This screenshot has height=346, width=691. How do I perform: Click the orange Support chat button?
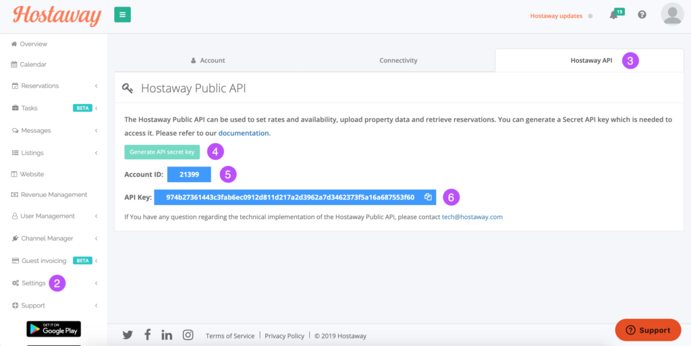(x=648, y=330)
